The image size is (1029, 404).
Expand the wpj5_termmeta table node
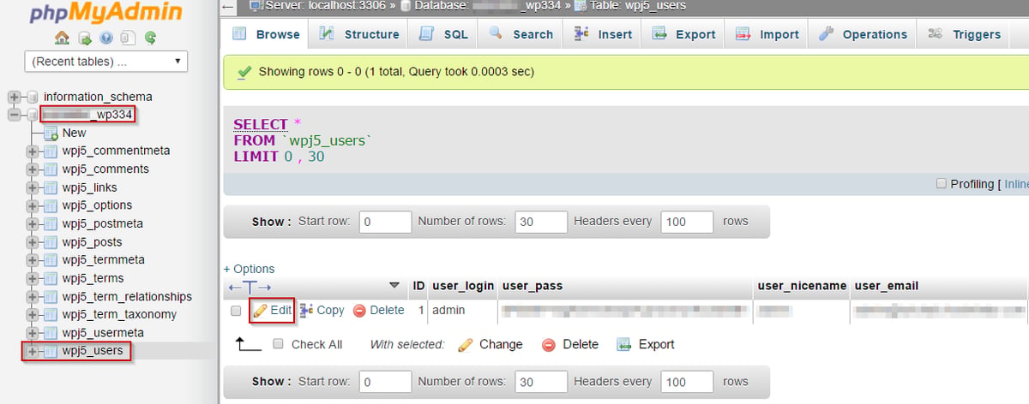click(33, 260)
